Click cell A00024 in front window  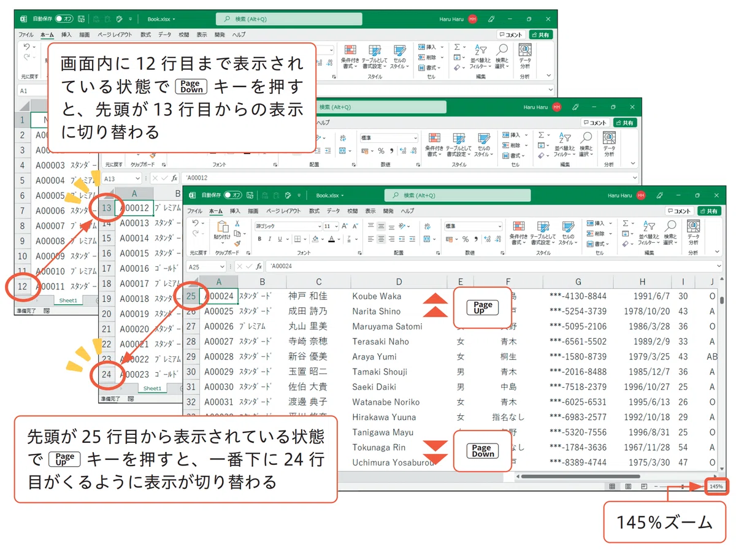point(218,296)
